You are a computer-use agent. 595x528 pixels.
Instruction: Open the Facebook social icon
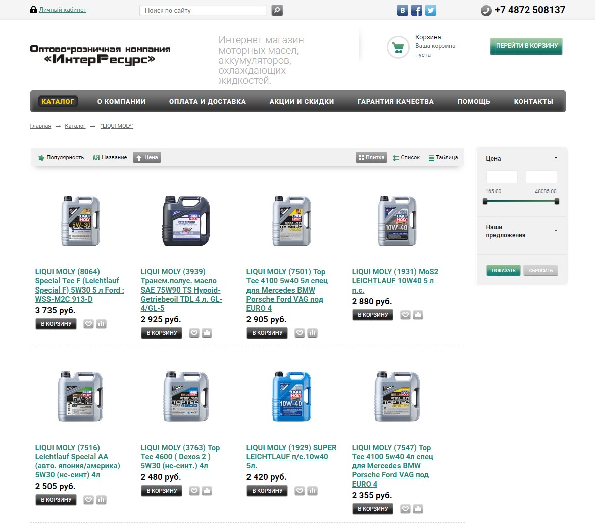point(416,10)
